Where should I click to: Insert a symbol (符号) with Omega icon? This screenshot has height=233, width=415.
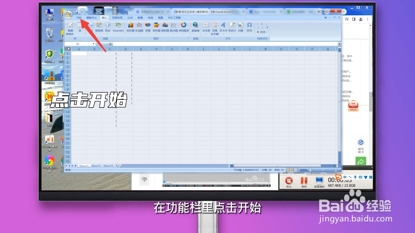coord(249,27)
